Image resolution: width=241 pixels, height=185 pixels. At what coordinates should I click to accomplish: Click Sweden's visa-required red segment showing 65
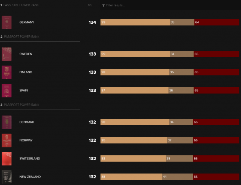tap(216, 54)
